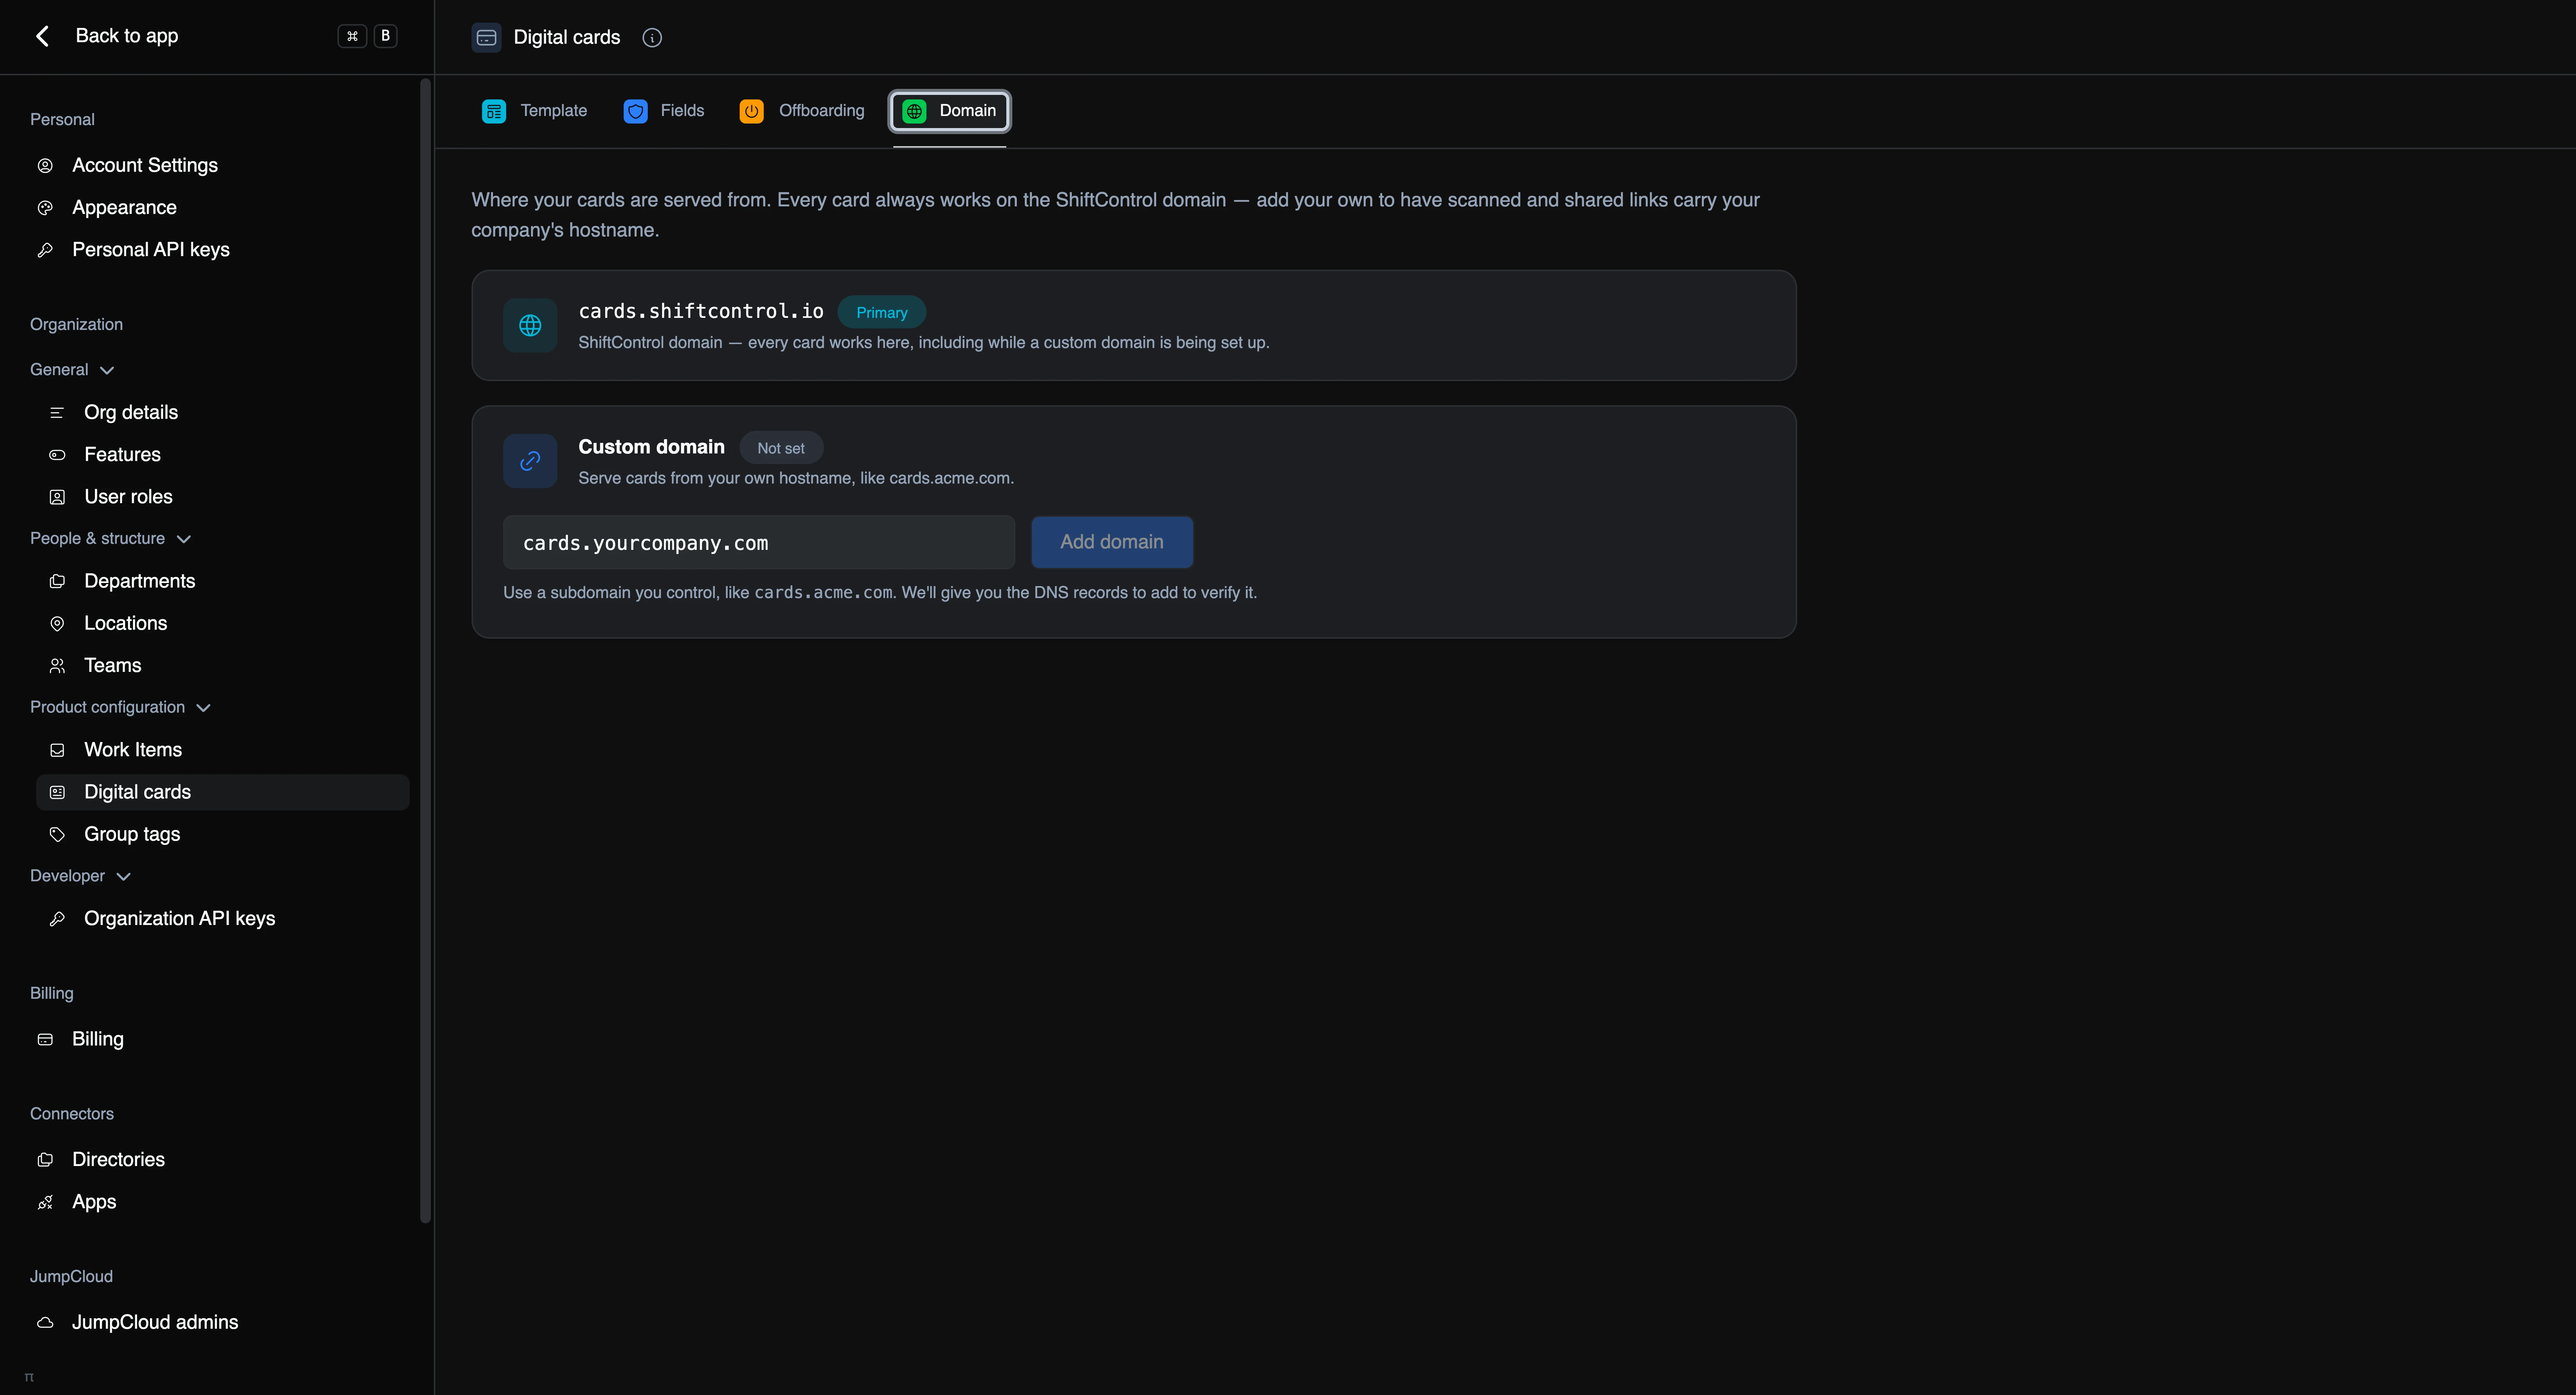Open the Offboarding tab
Screen dimensions: 2576x1395
802,111
